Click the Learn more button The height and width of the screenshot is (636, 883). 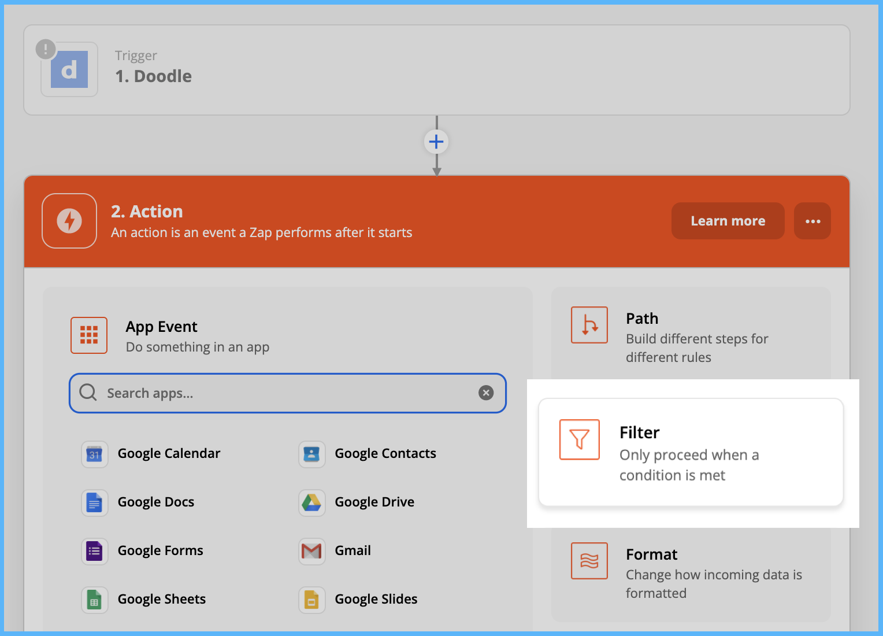728,221
